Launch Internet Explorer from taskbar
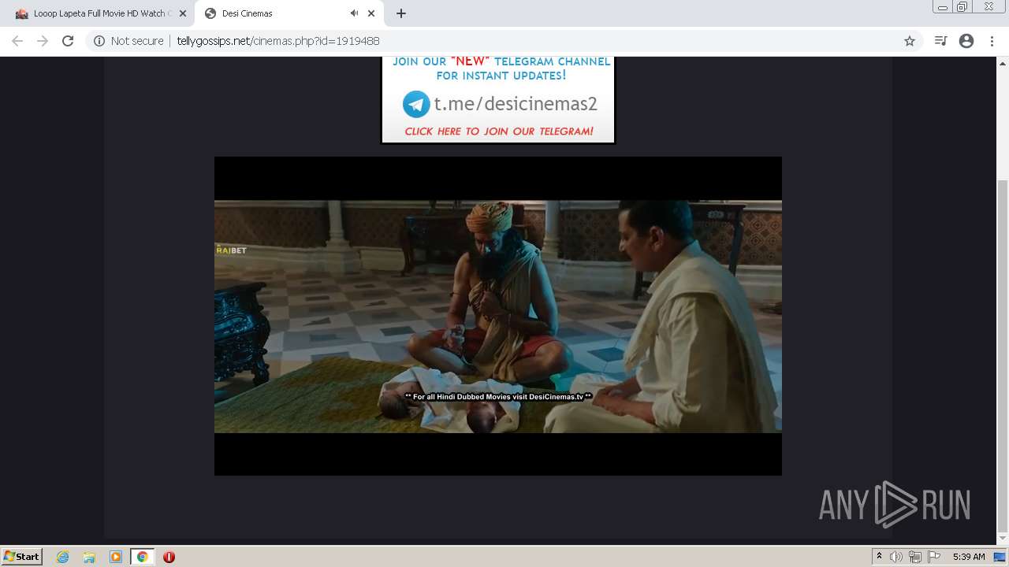 tap(63, 557)
